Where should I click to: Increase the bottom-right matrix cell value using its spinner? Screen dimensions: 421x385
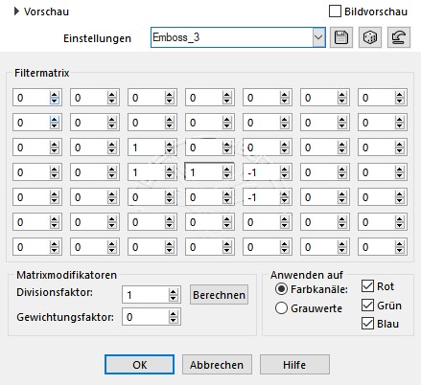pos(399,244)
